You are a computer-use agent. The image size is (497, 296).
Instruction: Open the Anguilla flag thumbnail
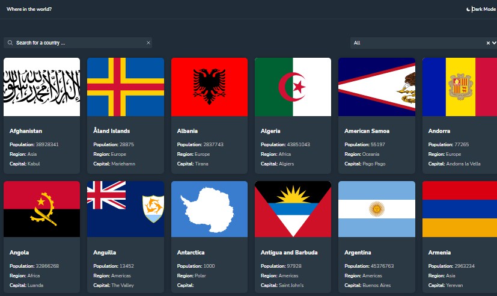(x=126, y=209)
